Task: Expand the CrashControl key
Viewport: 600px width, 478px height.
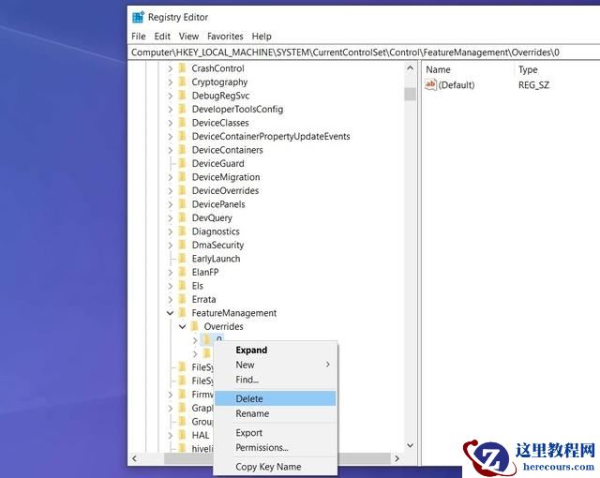Action: 171,68
